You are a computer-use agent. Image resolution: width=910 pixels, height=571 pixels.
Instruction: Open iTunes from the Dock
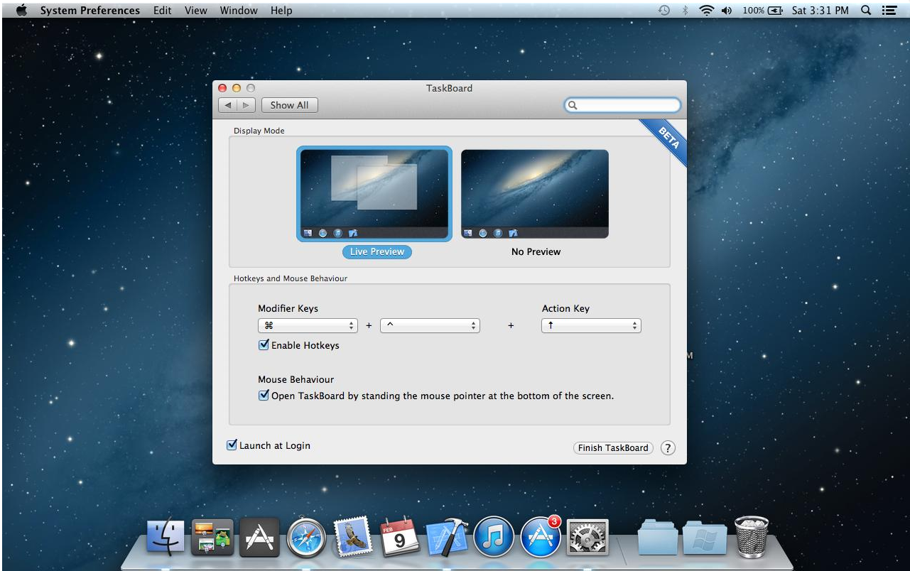pyautogui.click(x=494, y=537)
